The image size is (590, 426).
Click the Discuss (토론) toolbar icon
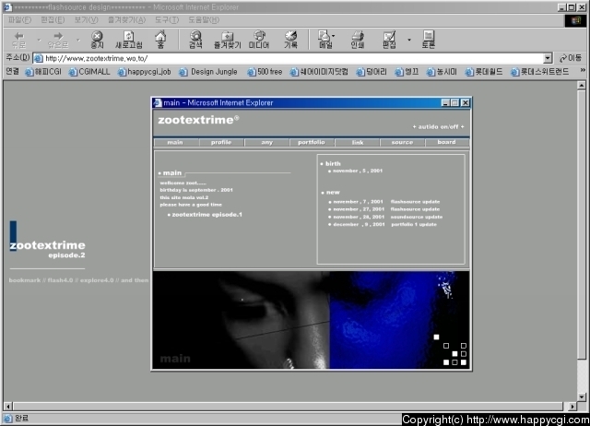[429, 40]
